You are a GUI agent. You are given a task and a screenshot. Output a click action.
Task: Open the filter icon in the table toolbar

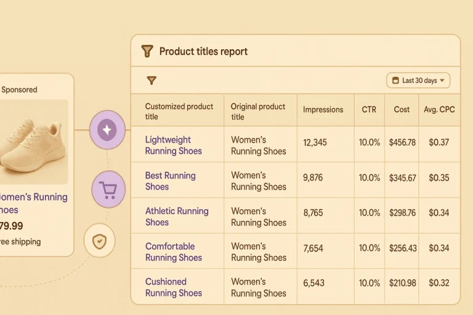point(152,80)
